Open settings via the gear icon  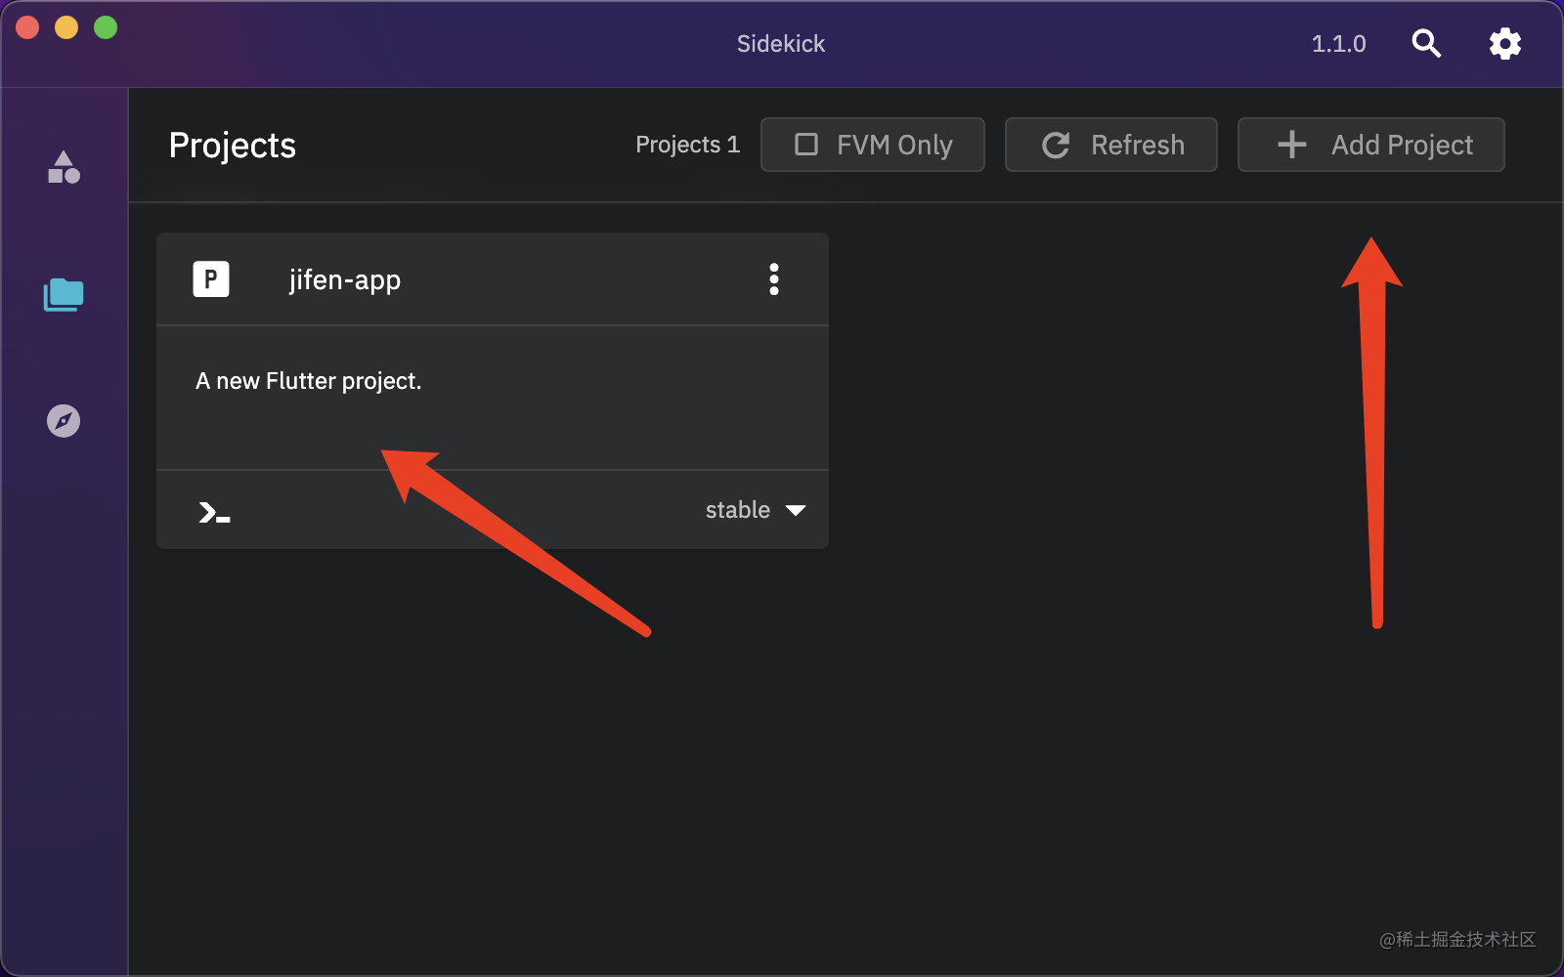pos(1504,43)
